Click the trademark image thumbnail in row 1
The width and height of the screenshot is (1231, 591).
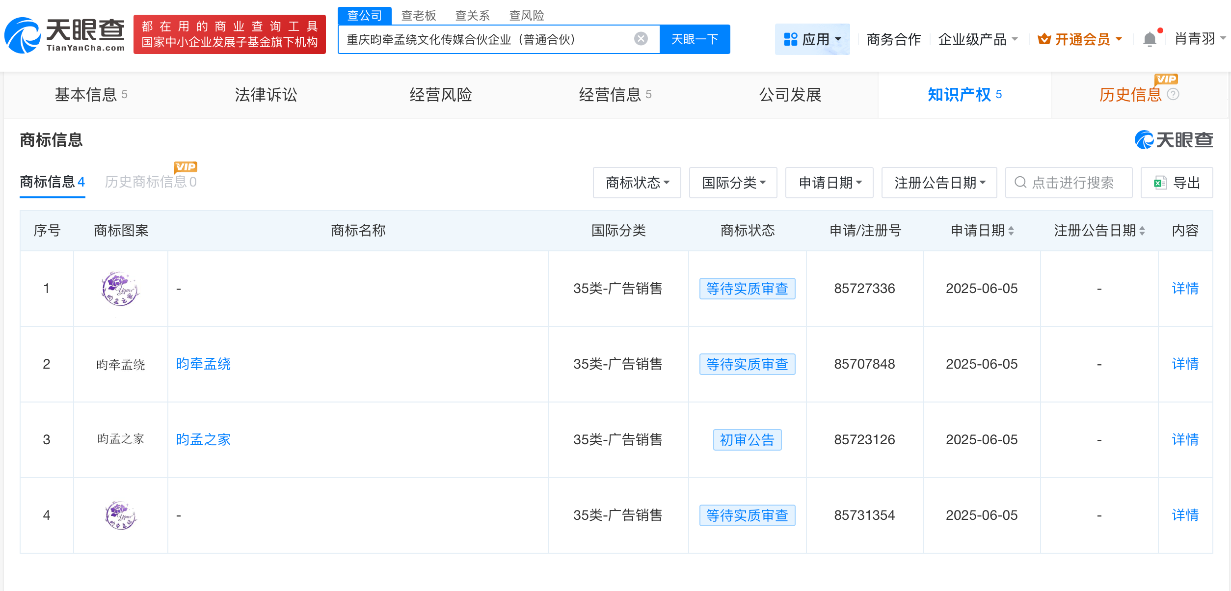pos(120,288)
